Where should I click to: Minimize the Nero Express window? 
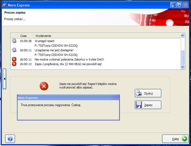point(173,5)
